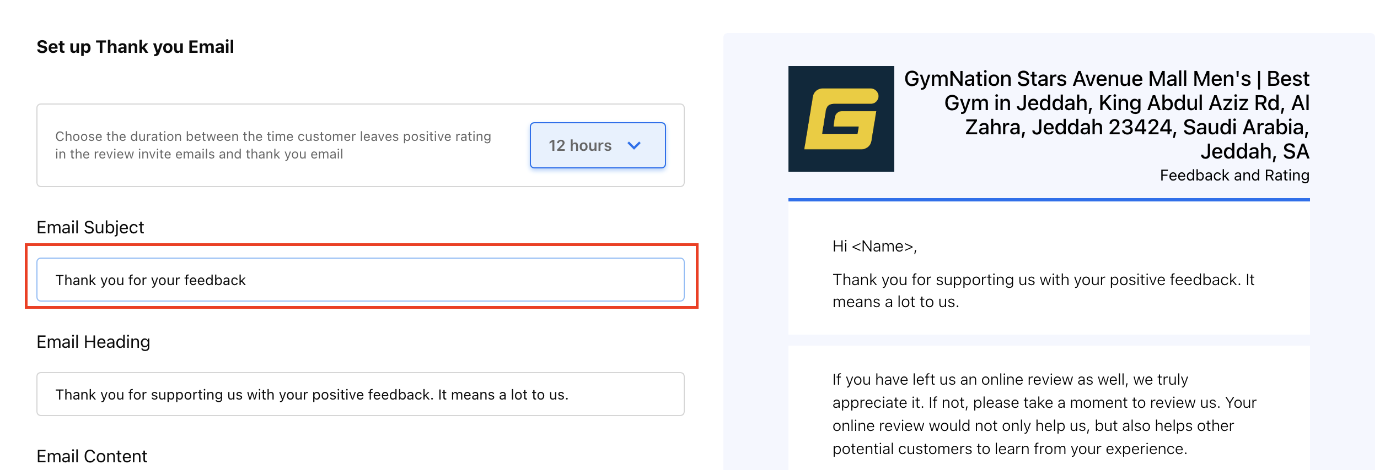
Task: Click the Set up Thank you Email title
Action: (x=135, y=47)
